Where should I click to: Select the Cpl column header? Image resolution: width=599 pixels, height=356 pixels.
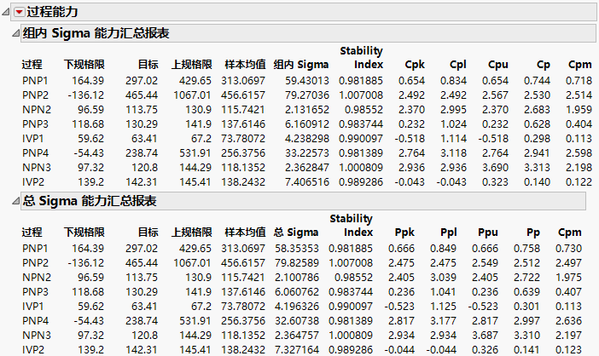point(457,65)
